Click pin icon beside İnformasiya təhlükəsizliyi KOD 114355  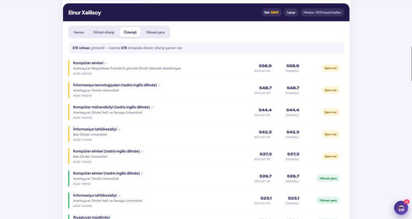pos(119,196)
